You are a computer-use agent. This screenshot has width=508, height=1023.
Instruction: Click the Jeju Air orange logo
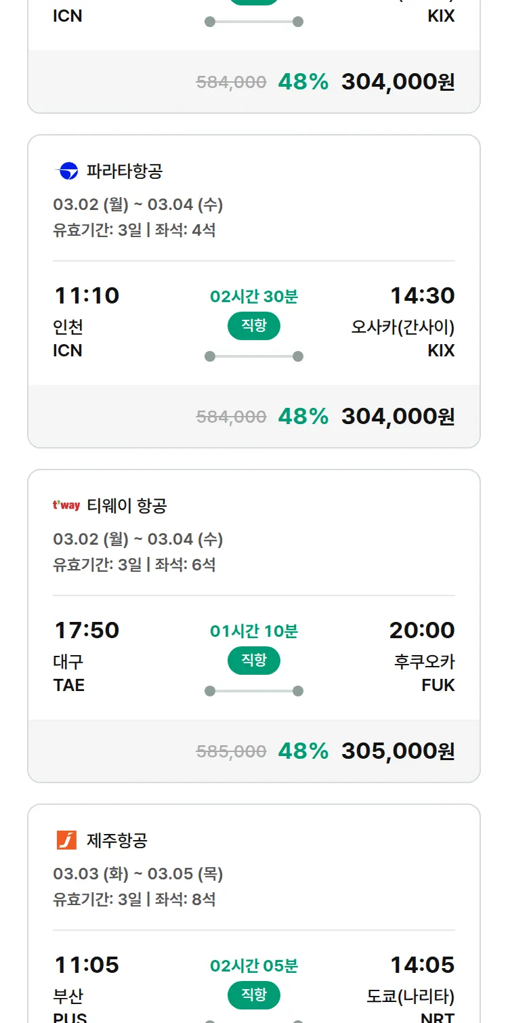pos(66,840)
